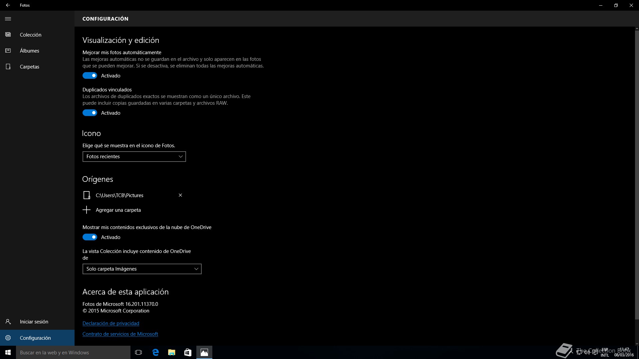Image resolution: width=639 pixels, height=359 pixels.
Task: Open the Fotos recientes dropdown
Action: coord(134,157)
